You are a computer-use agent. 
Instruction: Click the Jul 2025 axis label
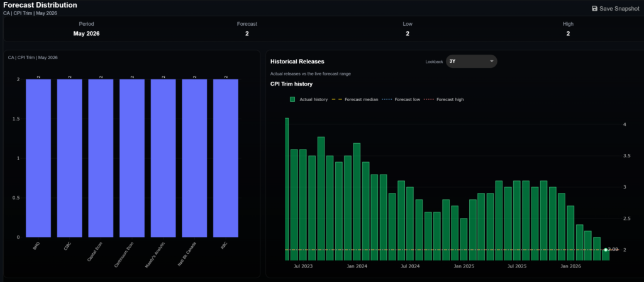(517, 266)
